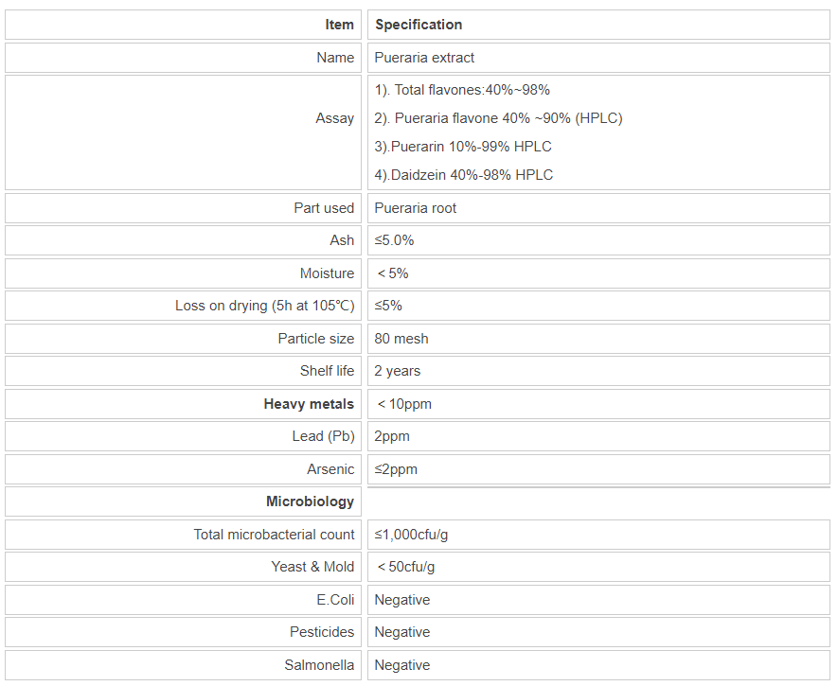The height and width of the screenshot is (686, 838).
Task: Select the Pueraria flavone 40% ~90% line
Action: (x=498, y=118)
